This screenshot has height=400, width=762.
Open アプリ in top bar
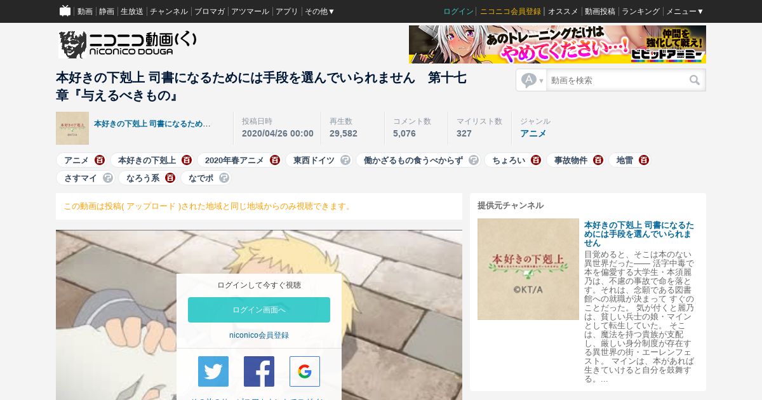pyautogui.click(x=287, y=11)
